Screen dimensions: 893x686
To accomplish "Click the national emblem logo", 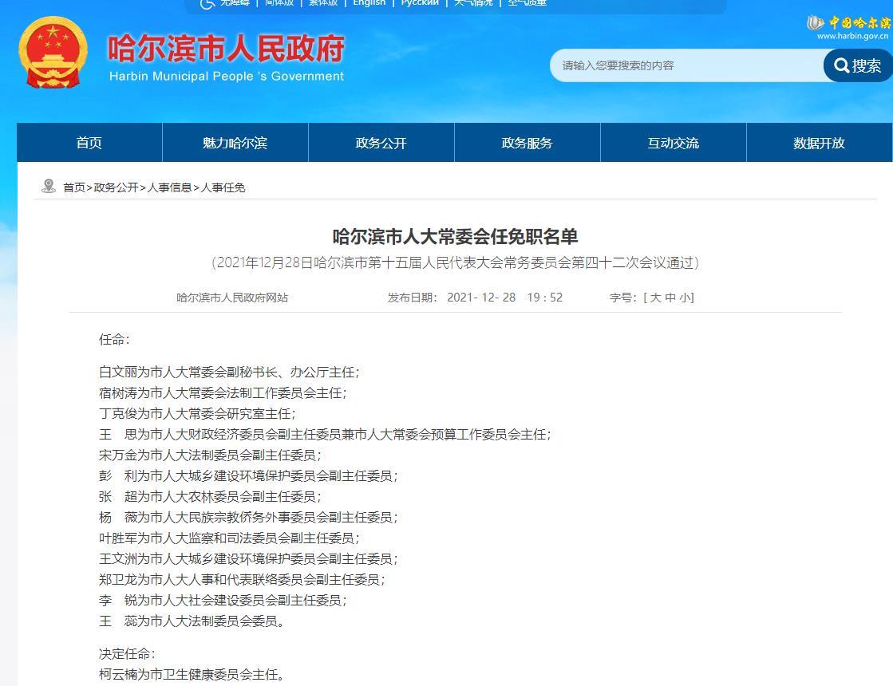I will (x=53, y=52).
